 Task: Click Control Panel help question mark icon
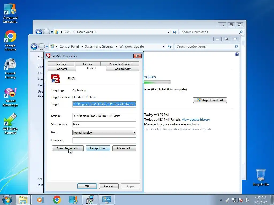[237, 54]
